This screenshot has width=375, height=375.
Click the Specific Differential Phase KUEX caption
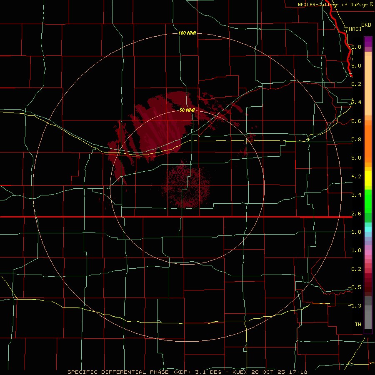(x=187, y=372)
